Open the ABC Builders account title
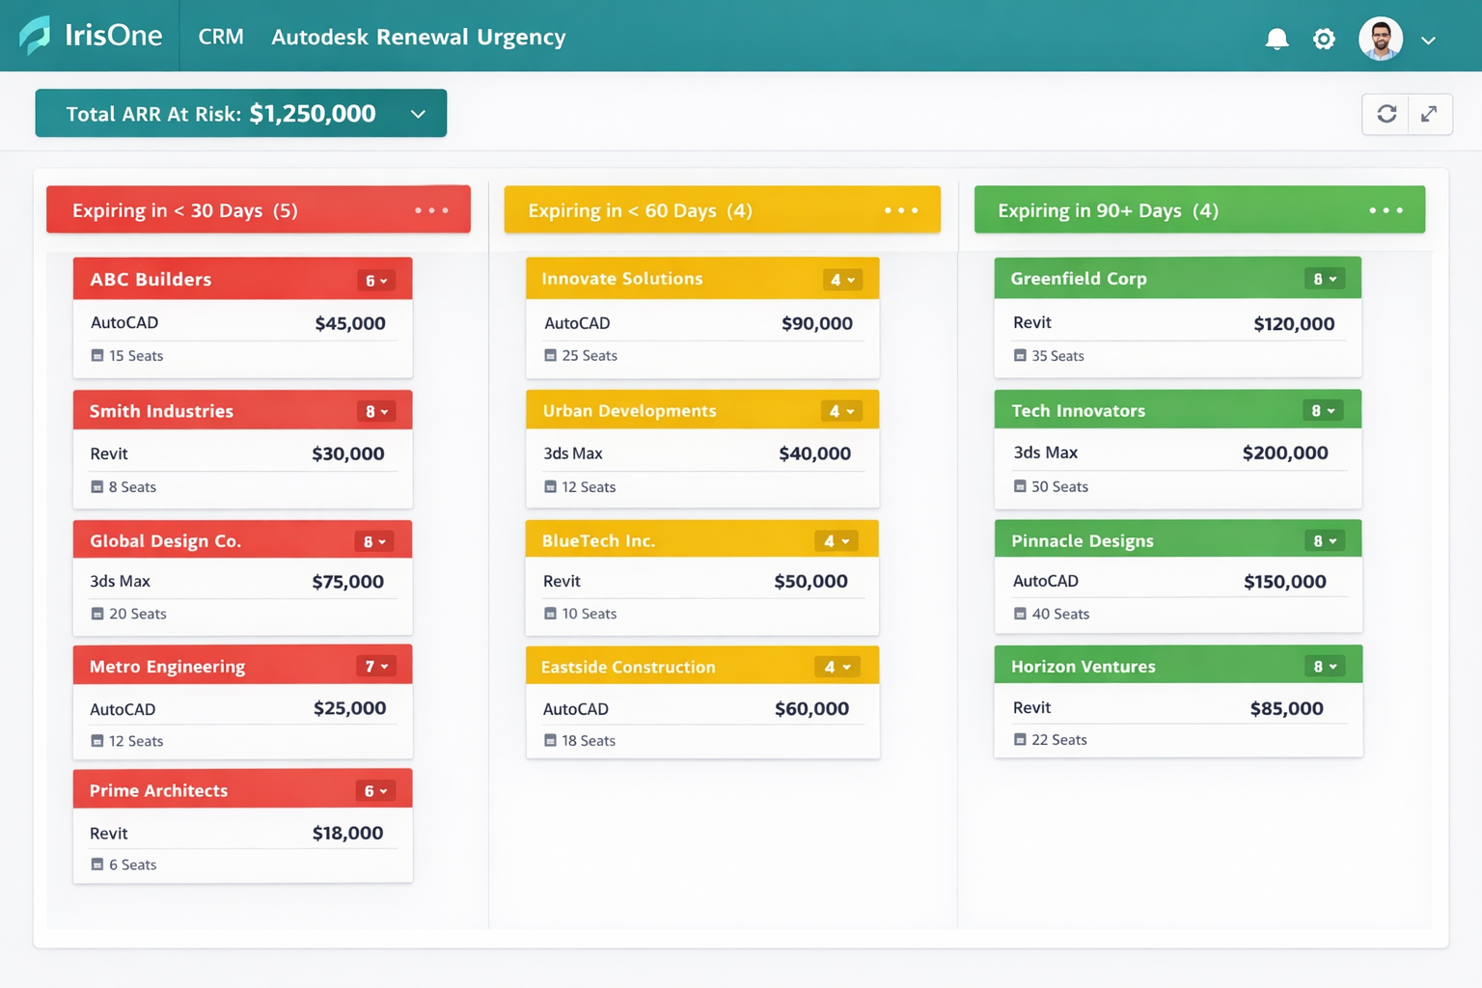The width and height of the screenshot is (1482, 988). (151, 280)
